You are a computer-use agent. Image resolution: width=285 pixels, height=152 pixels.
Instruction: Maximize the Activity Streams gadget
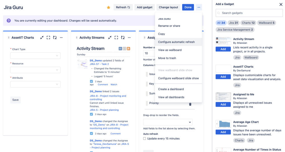(x=116, y=38)
